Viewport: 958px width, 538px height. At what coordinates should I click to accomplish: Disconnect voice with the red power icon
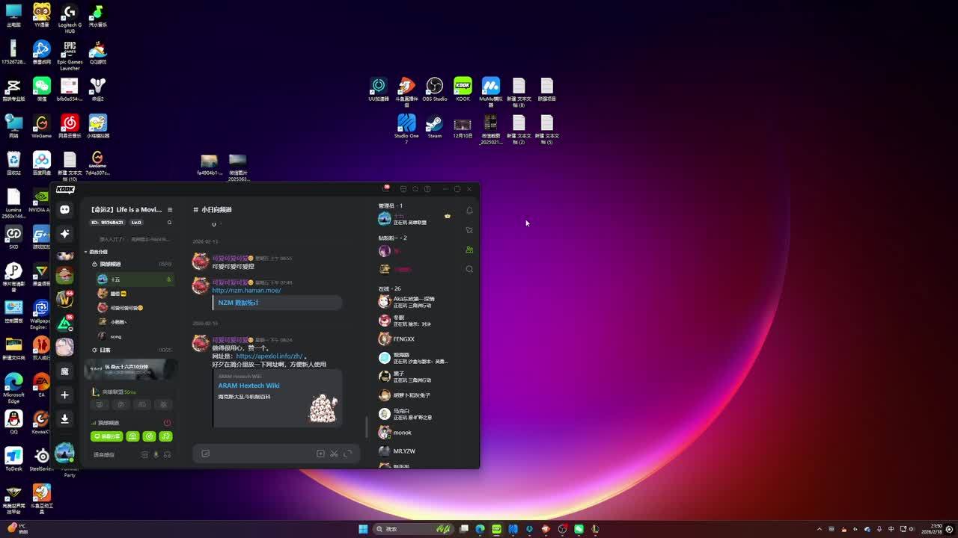pyautogui.click(x=167, y=423)
